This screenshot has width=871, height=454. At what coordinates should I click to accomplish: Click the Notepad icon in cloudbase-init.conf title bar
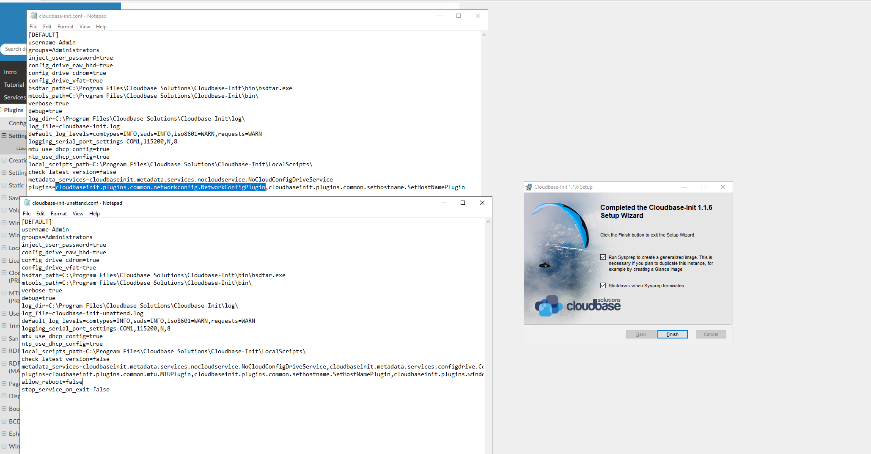[x=34, y=16]
